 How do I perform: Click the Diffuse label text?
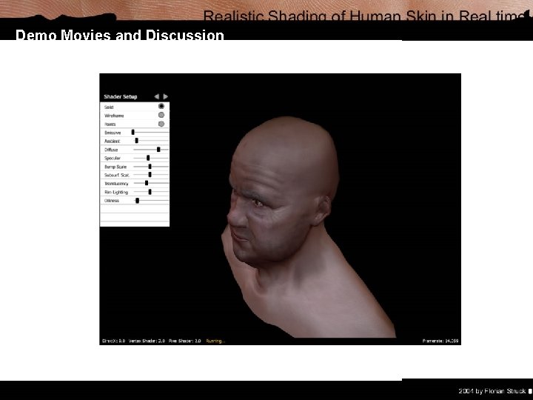click(x=111, y=150)
